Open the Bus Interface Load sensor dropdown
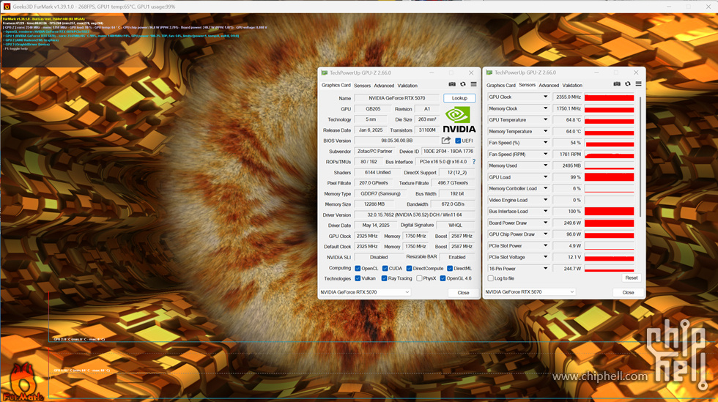The height and width of the screenshot is (402, 718). pos(545,212)
